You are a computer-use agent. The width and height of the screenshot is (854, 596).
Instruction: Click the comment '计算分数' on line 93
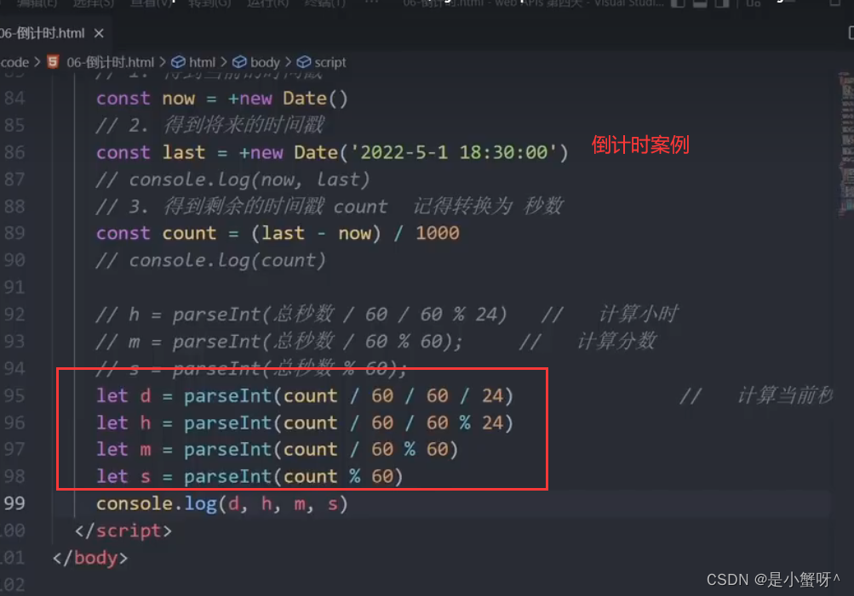pyautogui.click(x=617, y=341)
